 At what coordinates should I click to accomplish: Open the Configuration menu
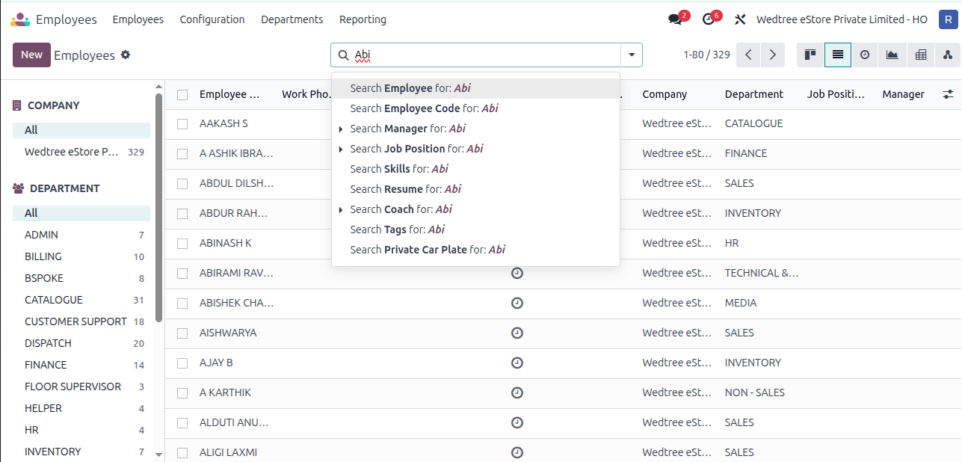point(212,19)
